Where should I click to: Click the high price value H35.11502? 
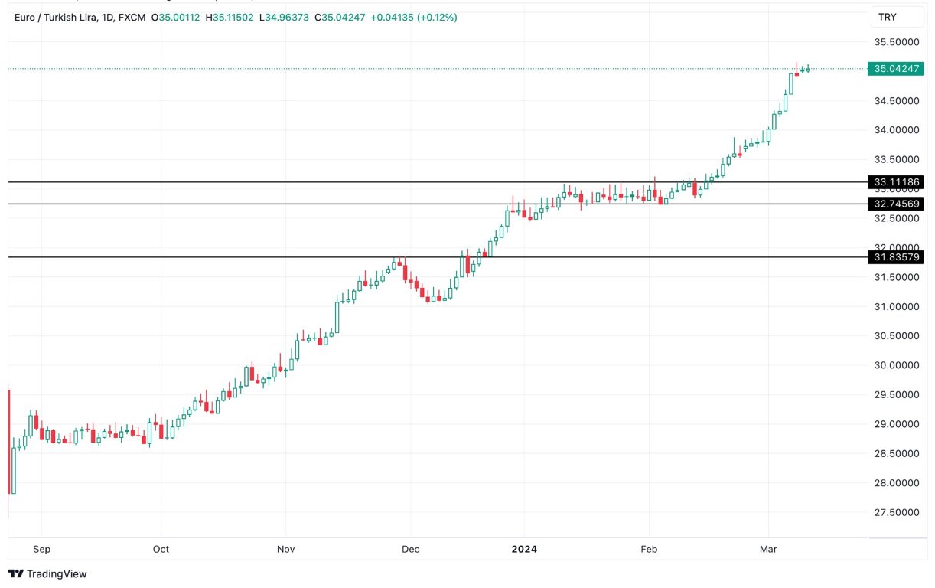[x=230, y=17]
